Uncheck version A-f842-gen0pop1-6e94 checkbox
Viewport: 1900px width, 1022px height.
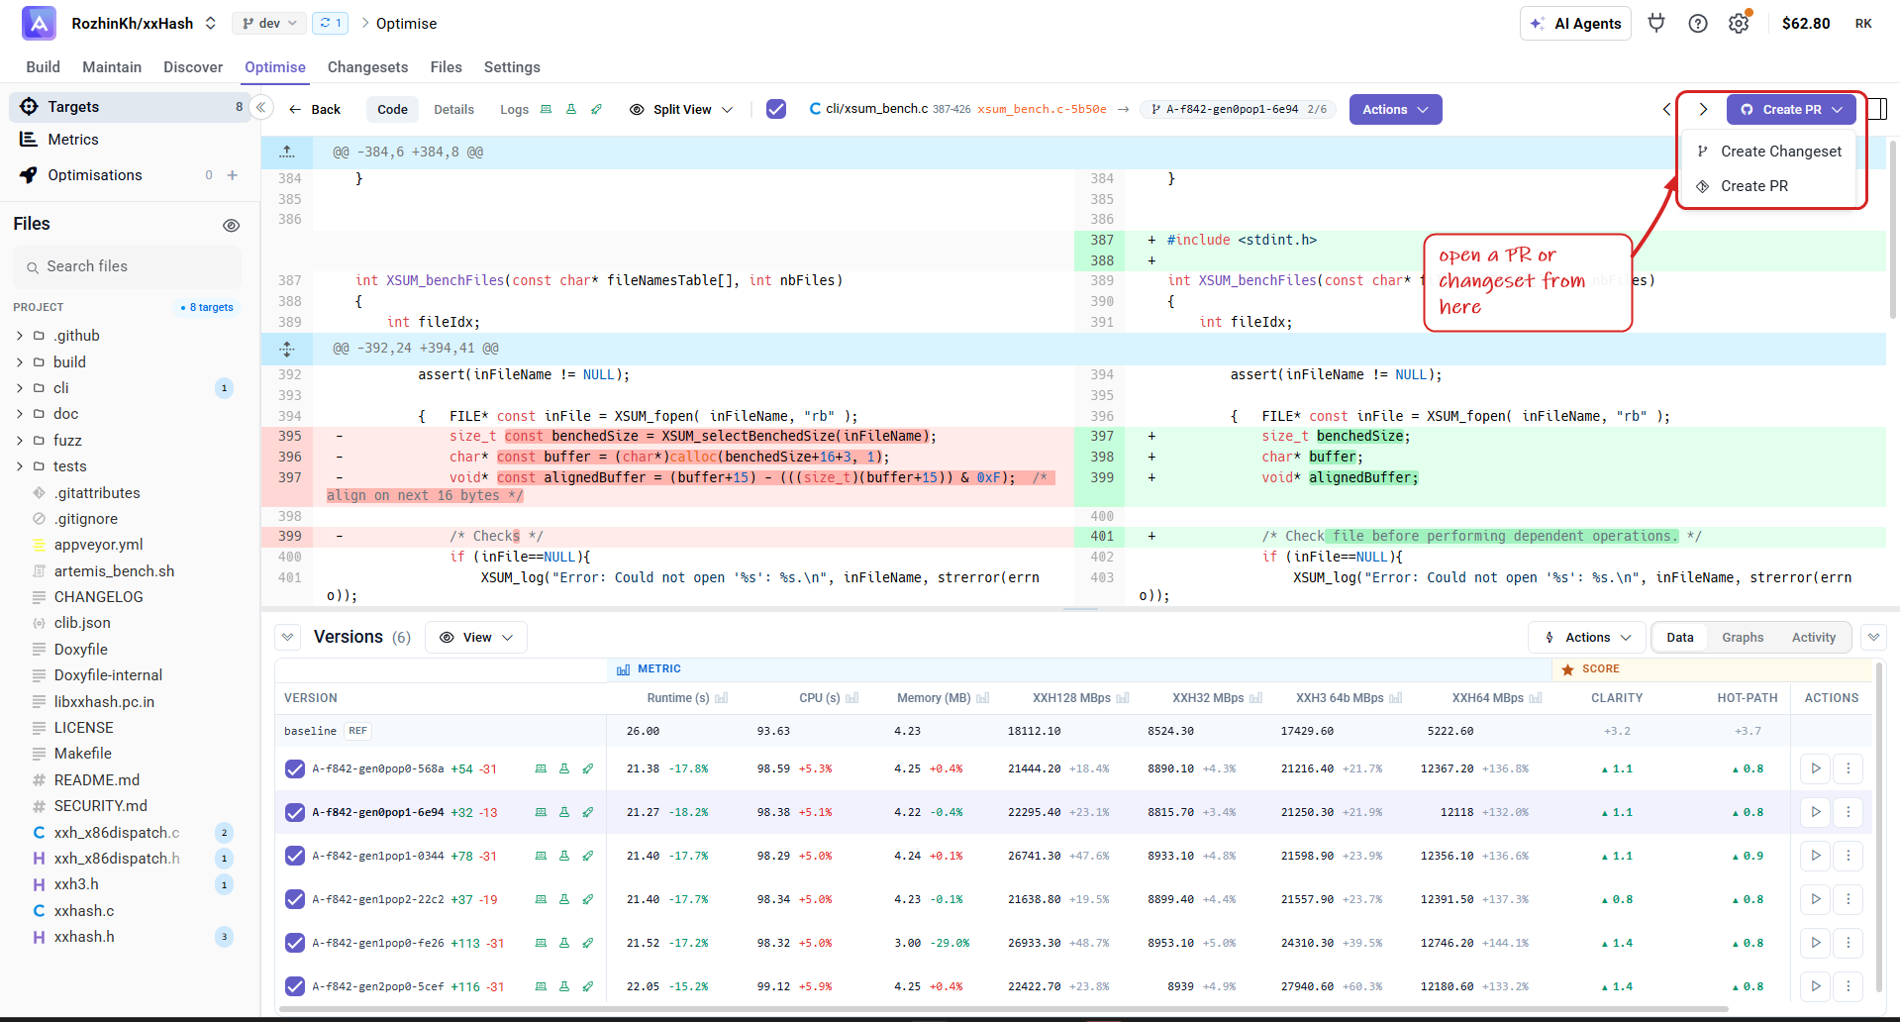pyautogui.click(x=294, y=812)
